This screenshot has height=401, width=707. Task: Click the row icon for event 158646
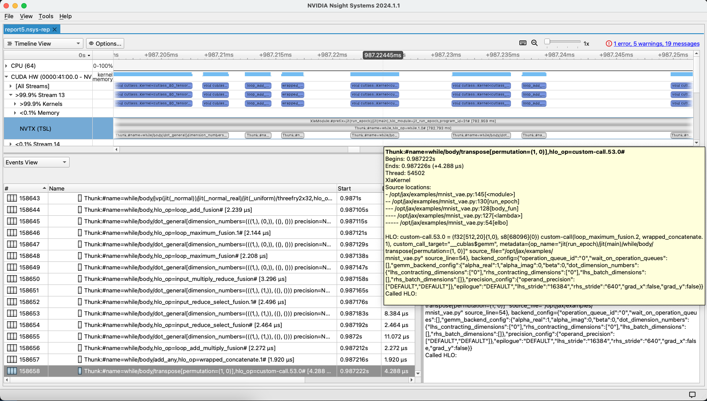point(12,233)
